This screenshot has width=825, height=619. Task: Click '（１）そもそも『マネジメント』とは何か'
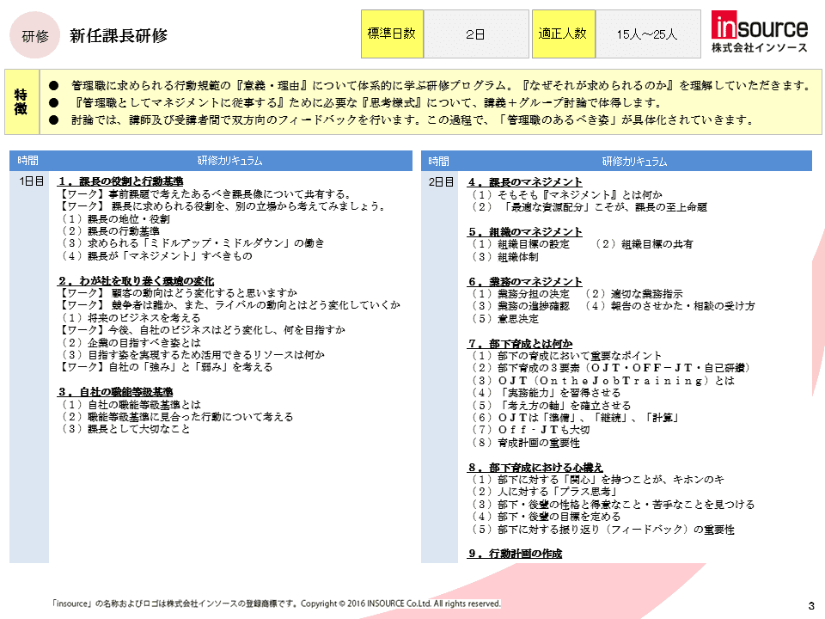(566, 195)
